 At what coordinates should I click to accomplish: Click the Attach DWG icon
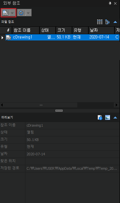tap(5, 13)
